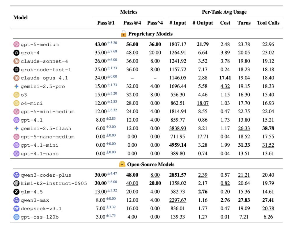Click the yellow OpenAI logo next to o3
The height and width of the screenshot is (227, 298).
pos(16,95)
